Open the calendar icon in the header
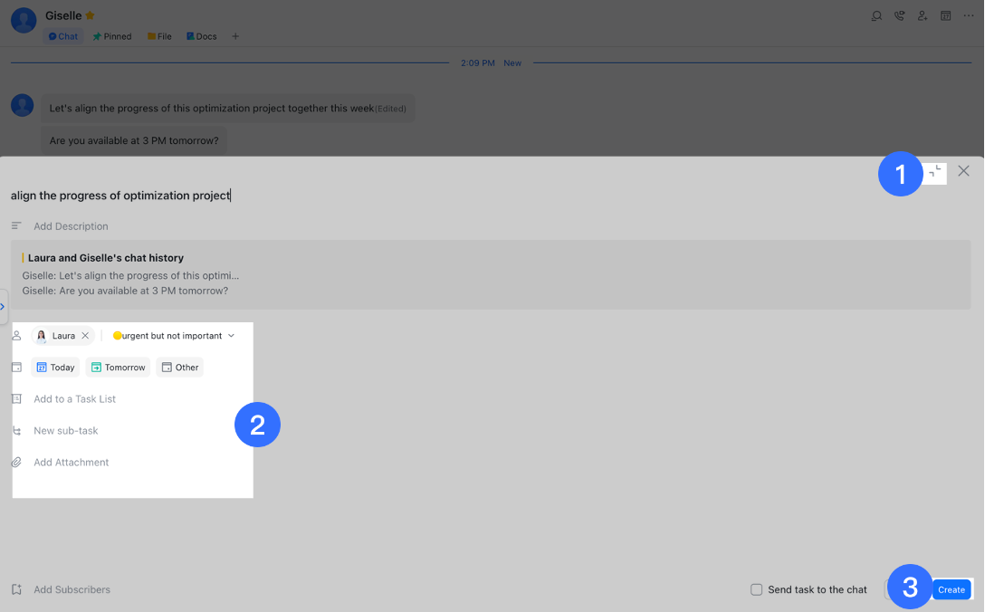 pyautogui.click(x=945, y=15)
